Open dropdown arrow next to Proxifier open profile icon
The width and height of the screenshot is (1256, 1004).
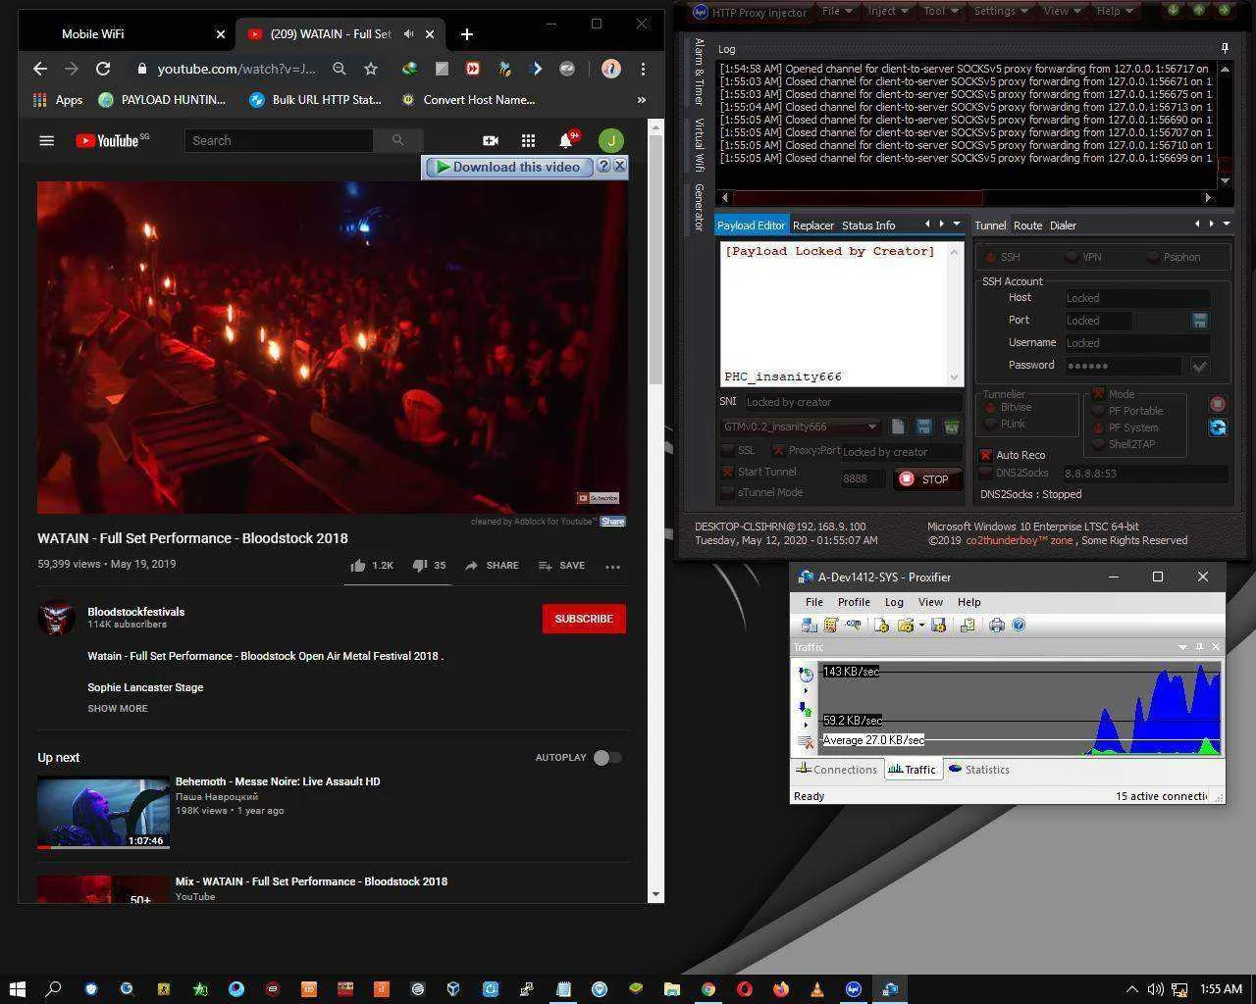(921, 625)
